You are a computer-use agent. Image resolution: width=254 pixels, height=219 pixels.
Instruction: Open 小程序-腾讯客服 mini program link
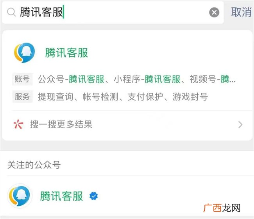147,79
